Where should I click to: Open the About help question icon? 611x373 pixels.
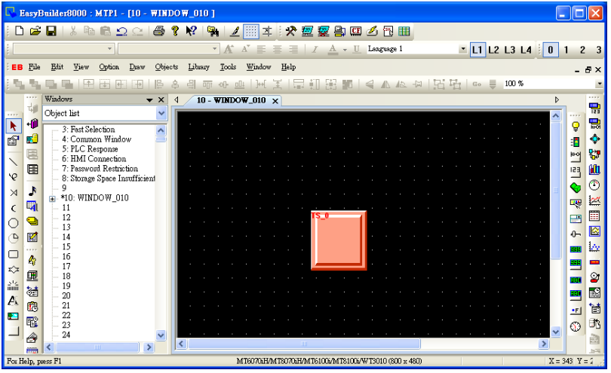(x=175, y=31)
